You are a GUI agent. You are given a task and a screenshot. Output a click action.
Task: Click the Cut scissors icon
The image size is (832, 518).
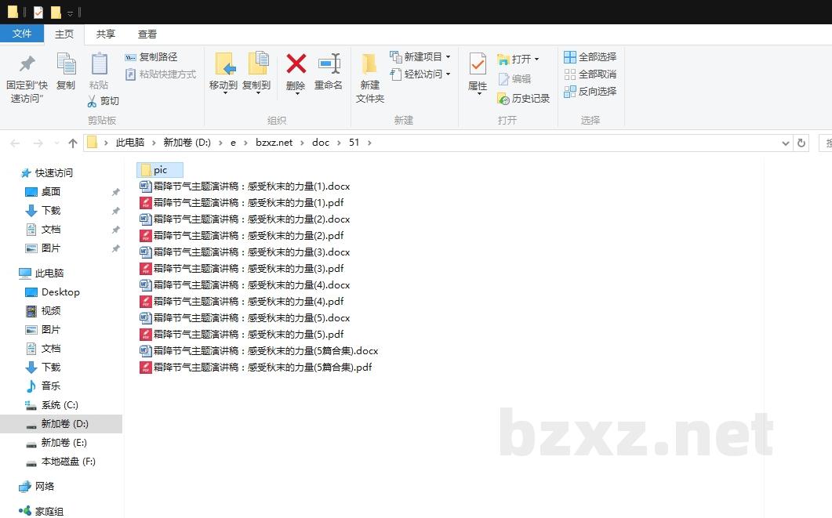click(x=93, y=101)
